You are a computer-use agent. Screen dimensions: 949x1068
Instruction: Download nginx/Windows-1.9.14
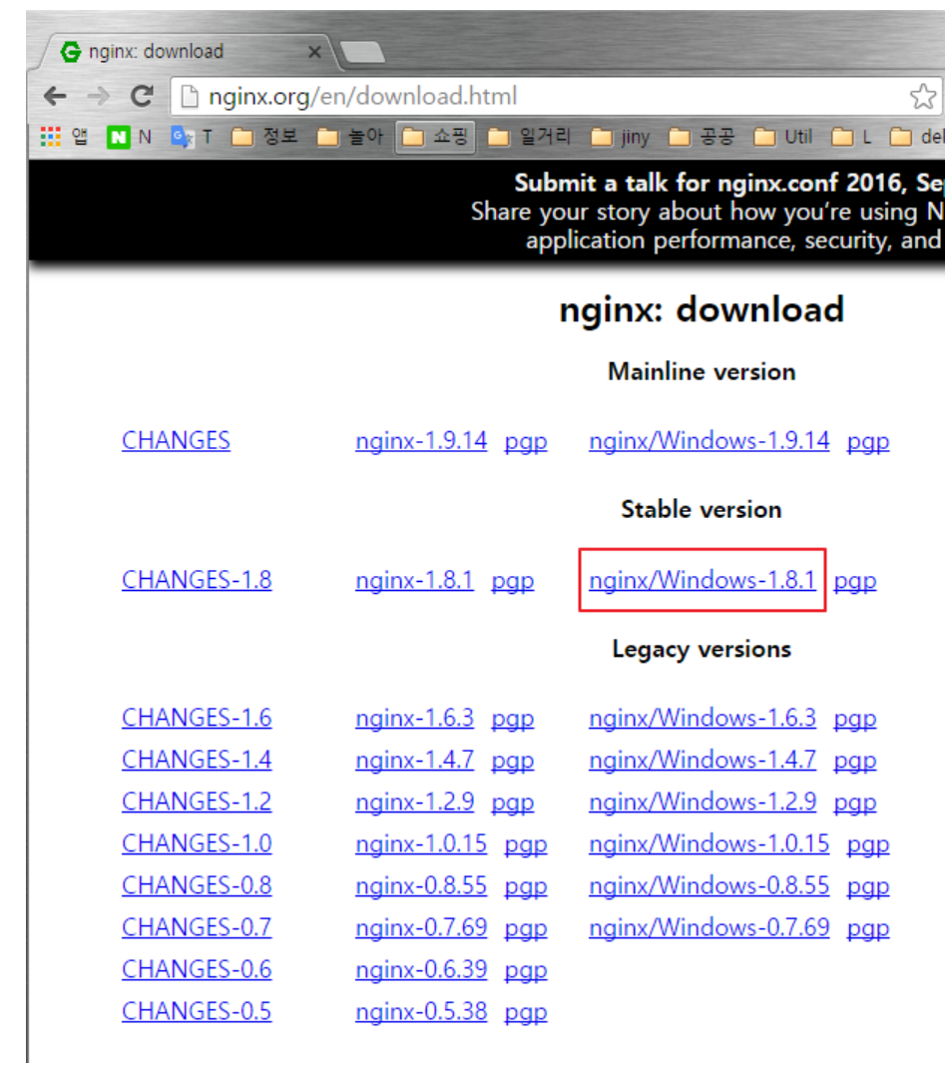click(x=710, y=441)
